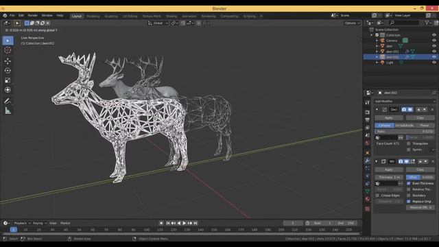Move the Decimate modifier down

pyautogui.click(x=425, y=110)
